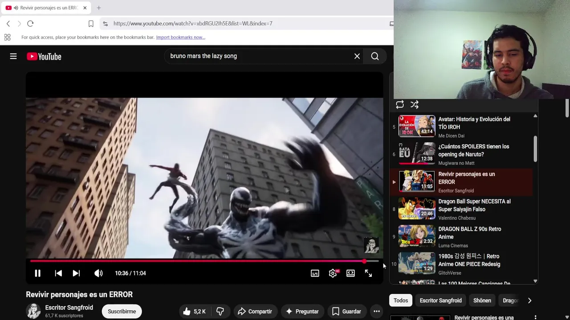The height and width of the screenshot is (320, 570).
Task: Pause the video playback
Action: click(x=37, y=273)
